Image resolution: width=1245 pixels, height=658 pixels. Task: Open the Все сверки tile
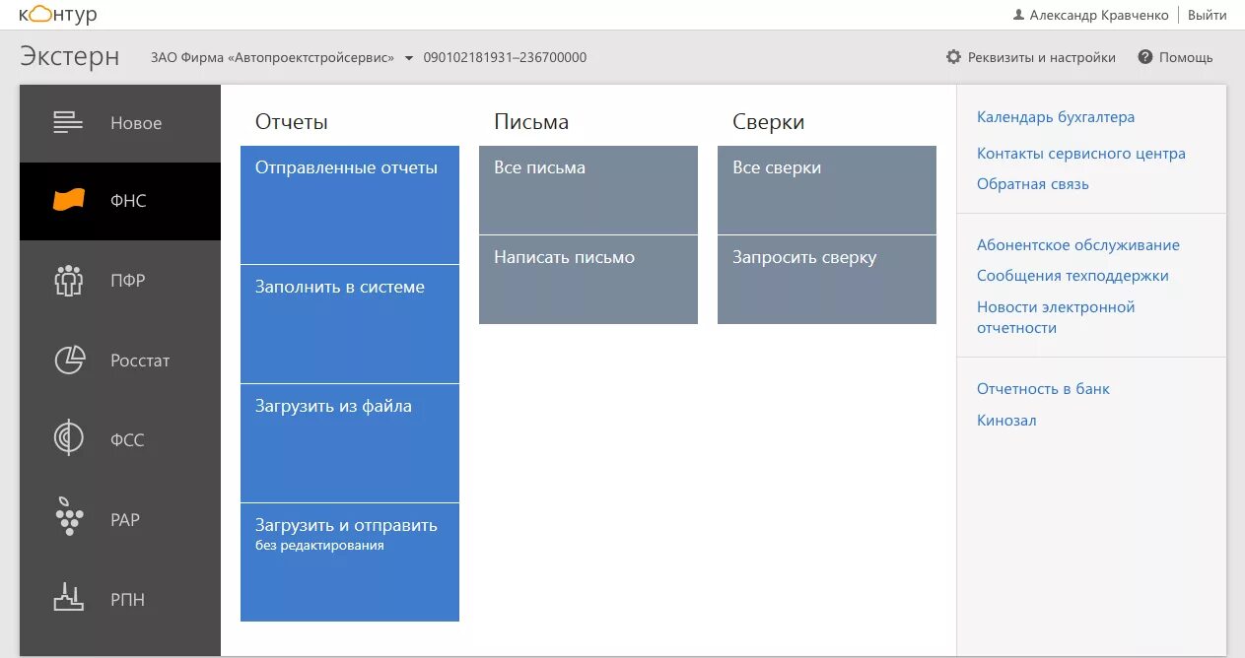827,190
